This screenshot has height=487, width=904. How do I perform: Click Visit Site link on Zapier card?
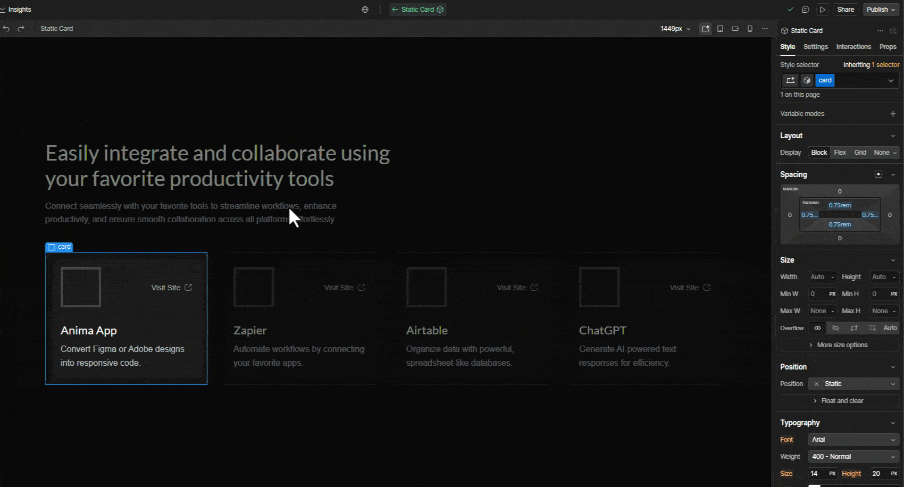click(x=344, y=288)
